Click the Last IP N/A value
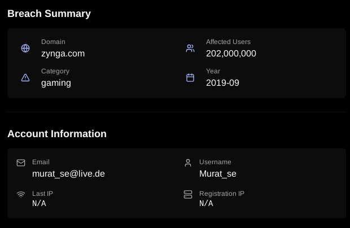 [39, 204]
